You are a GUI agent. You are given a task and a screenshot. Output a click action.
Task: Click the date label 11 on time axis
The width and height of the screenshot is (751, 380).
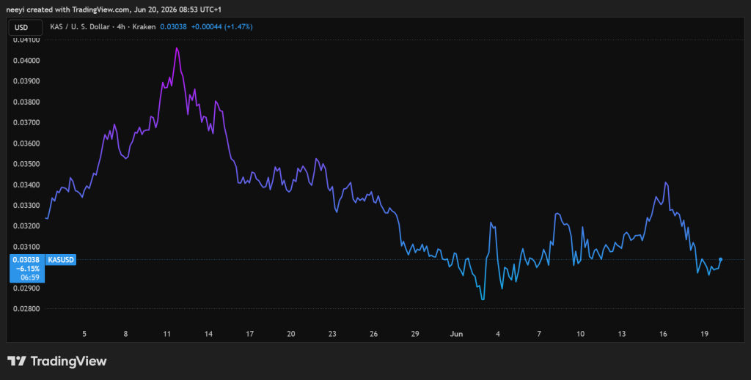pyautogui.click(x=166, y=334)
